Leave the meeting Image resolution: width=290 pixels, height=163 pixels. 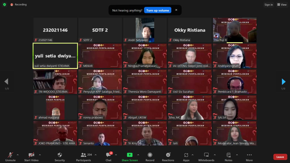(280, 157)
